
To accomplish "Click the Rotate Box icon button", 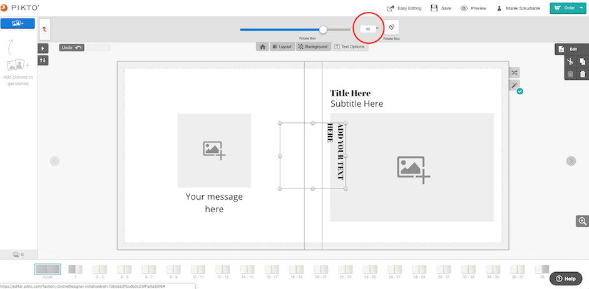I will click(x=391, y=27).
